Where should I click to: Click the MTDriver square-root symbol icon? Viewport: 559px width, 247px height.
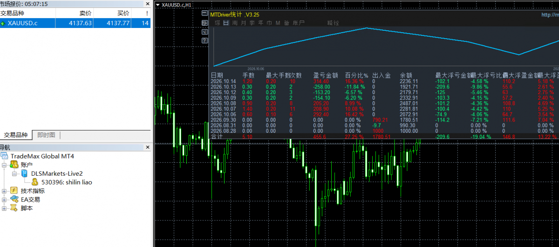point(205,32)
